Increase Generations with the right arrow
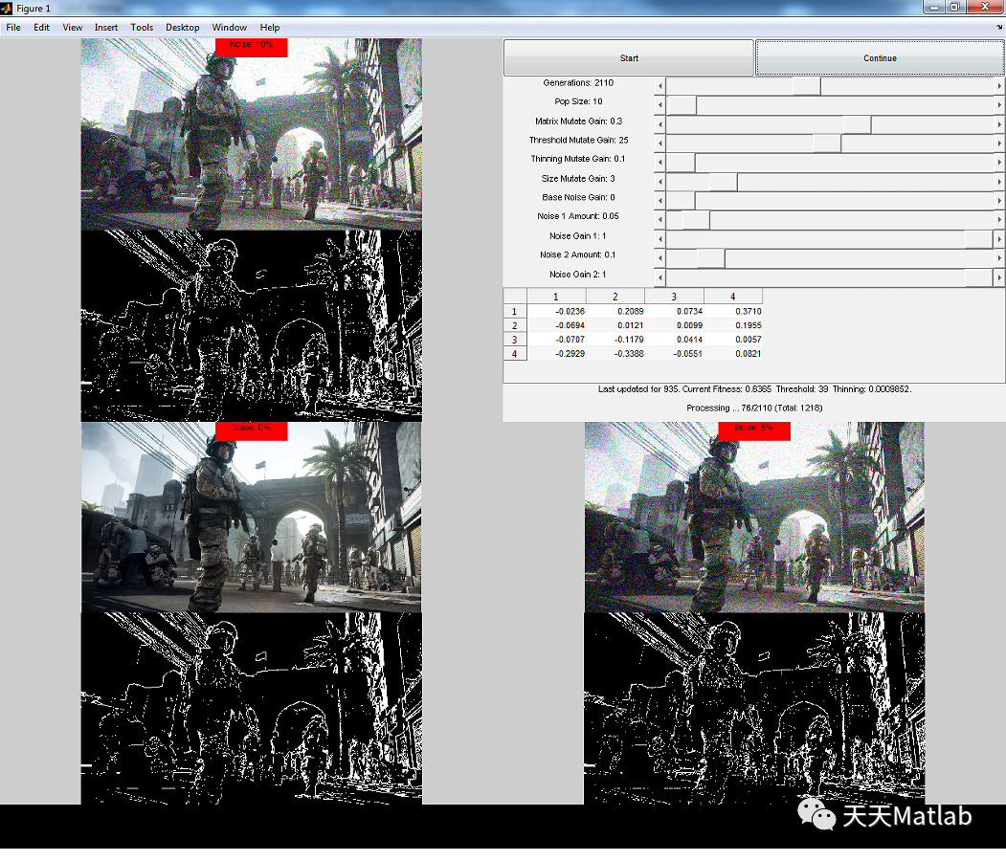This screenshot has height=861, width=1006. point(999,86)
